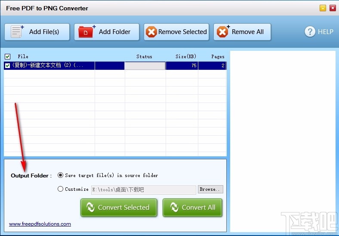339x236 pixels.
Task: Uncheck the 新建文本文档 file row checkbox
Action: coord(7,65)
